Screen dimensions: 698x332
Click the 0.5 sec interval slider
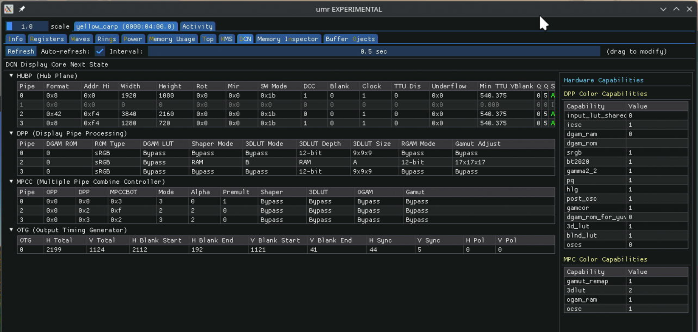[x=374, y=51]
